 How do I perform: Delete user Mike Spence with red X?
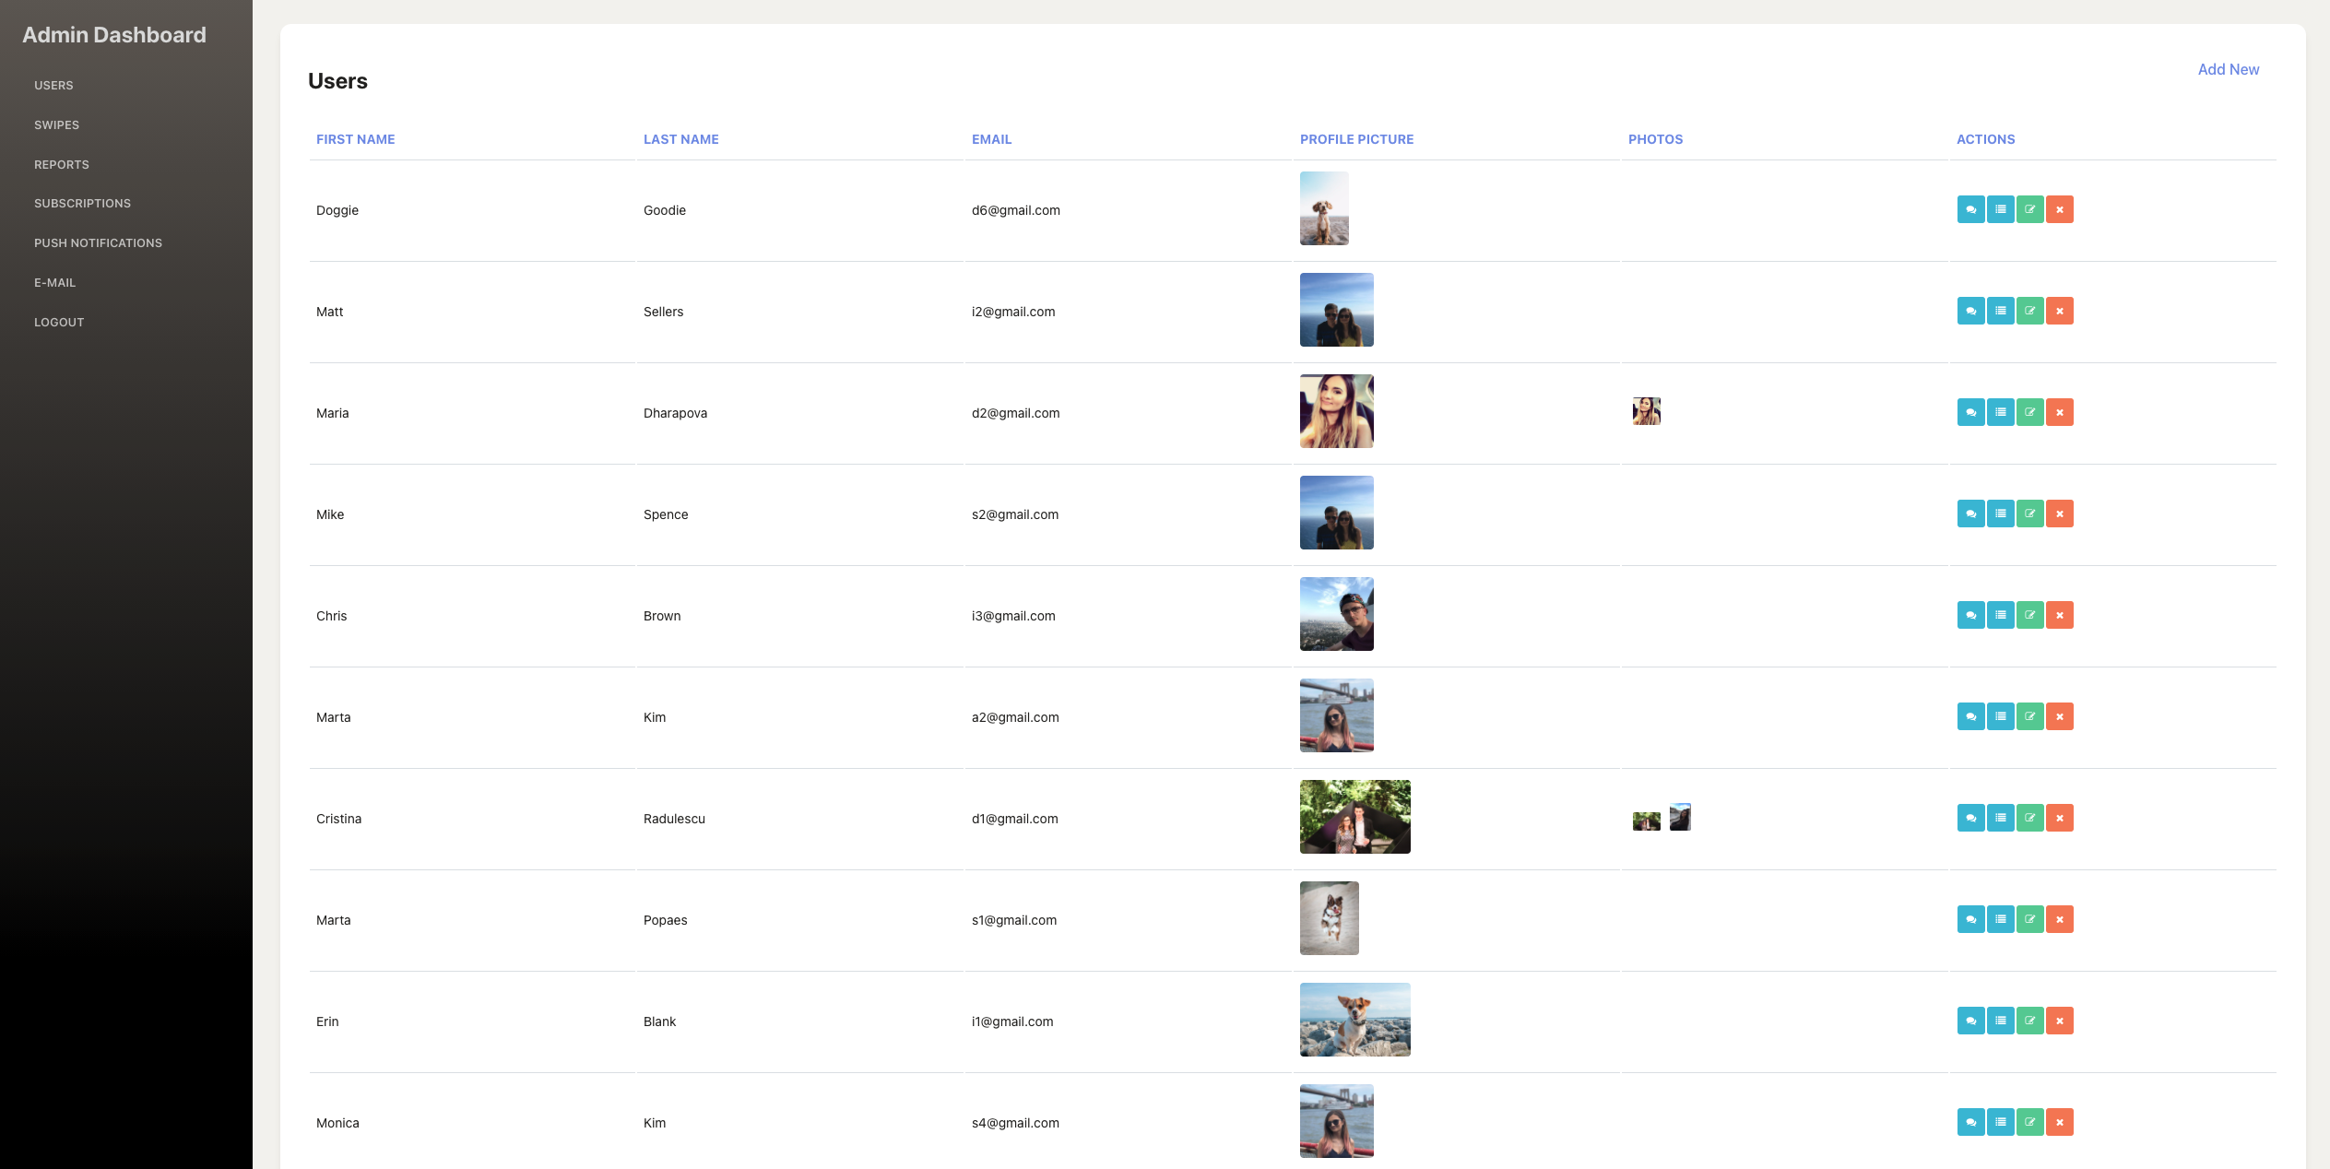(x=2059, y=514)
